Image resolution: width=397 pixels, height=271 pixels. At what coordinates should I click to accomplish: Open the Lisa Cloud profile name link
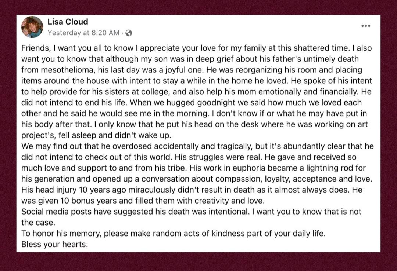68,22
